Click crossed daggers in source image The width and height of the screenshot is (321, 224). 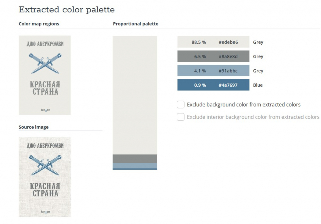tap(45, 165)
